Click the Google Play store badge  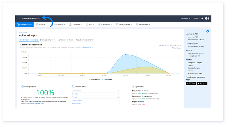pyautogui.click(x=191, y=84)
